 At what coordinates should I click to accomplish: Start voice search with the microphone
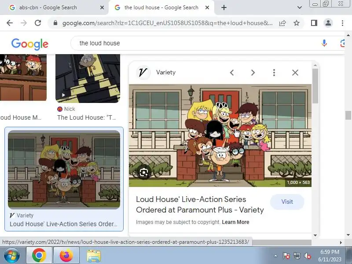click(324, 43)
